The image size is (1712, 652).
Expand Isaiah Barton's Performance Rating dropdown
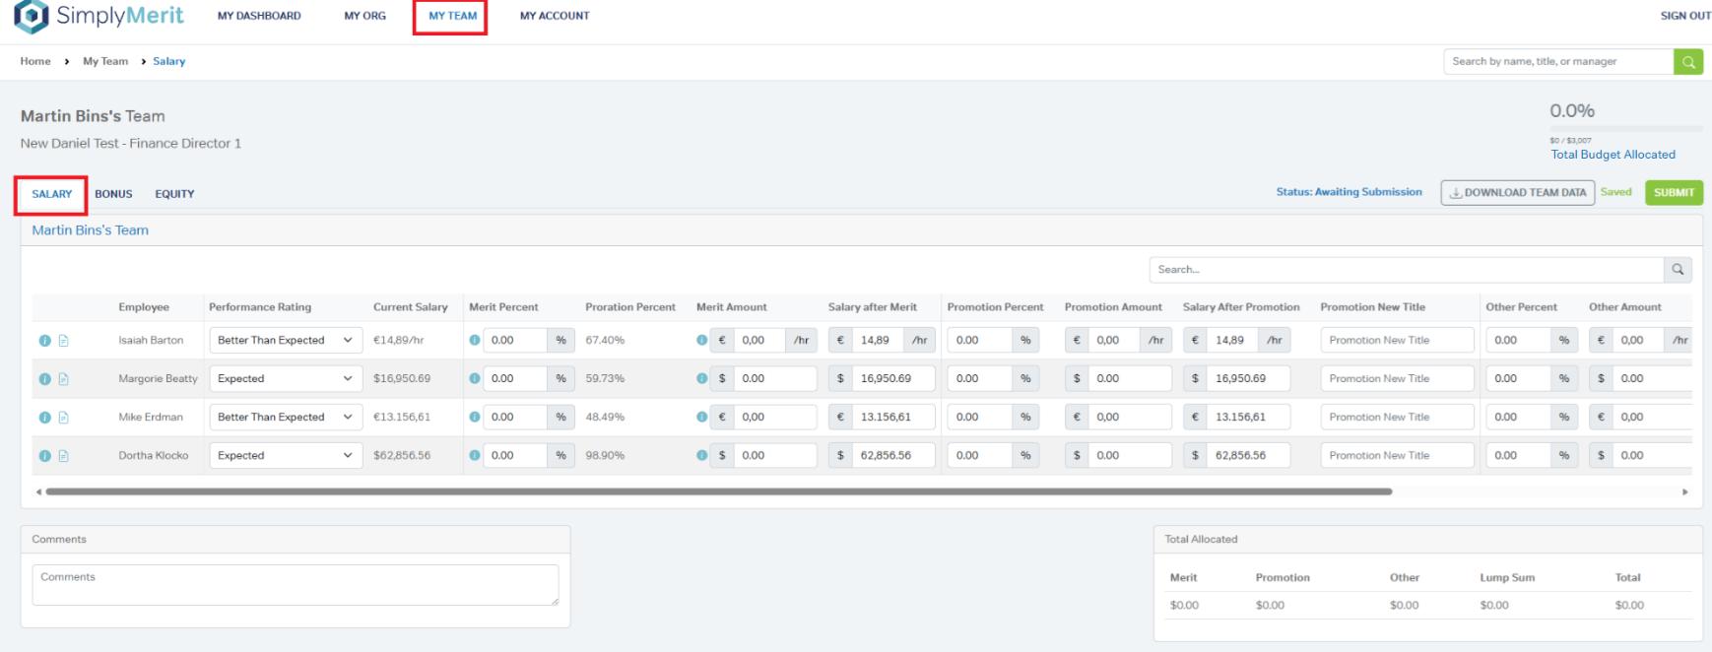(x=285, y=341)
